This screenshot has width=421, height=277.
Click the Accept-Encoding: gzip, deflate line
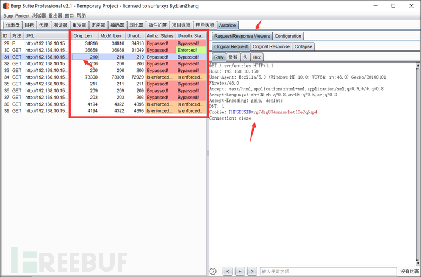pos(246,101)
